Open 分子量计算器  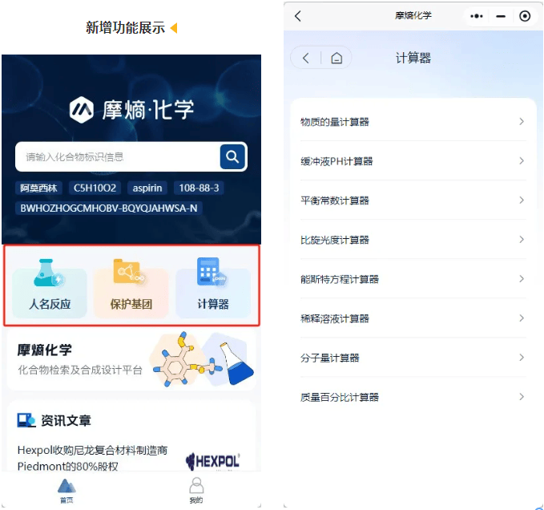(x=413, y=358)
